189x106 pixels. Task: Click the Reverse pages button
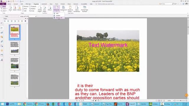[x=25, y=6]
